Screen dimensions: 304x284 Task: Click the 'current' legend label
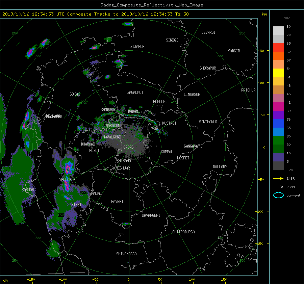[293, 196]
